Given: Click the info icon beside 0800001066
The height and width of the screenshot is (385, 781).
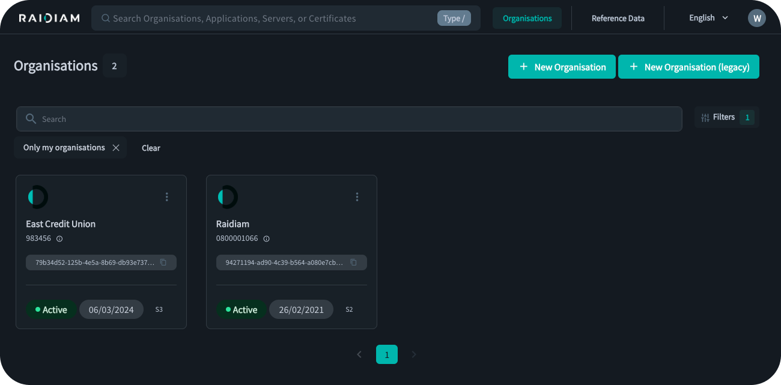Looking at the screenshot, I should pos(267,238).
